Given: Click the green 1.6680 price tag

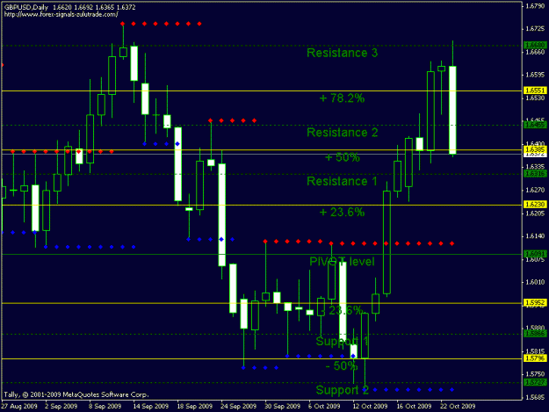Looking at the screenshot, I should [535, 45].
